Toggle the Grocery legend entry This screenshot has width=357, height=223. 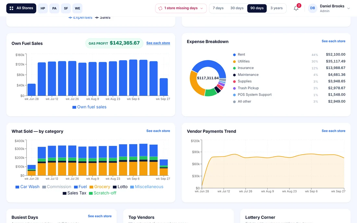click(100, 187)
